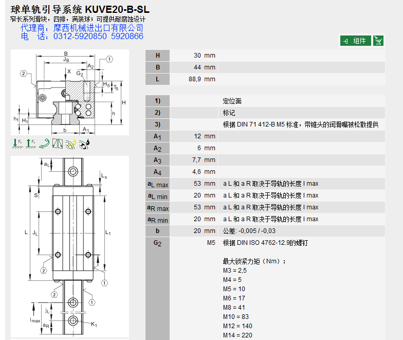Screen dimensions: 403x340
Task: Click the upward Fr load arrow icon
Action: coord(30,144)
